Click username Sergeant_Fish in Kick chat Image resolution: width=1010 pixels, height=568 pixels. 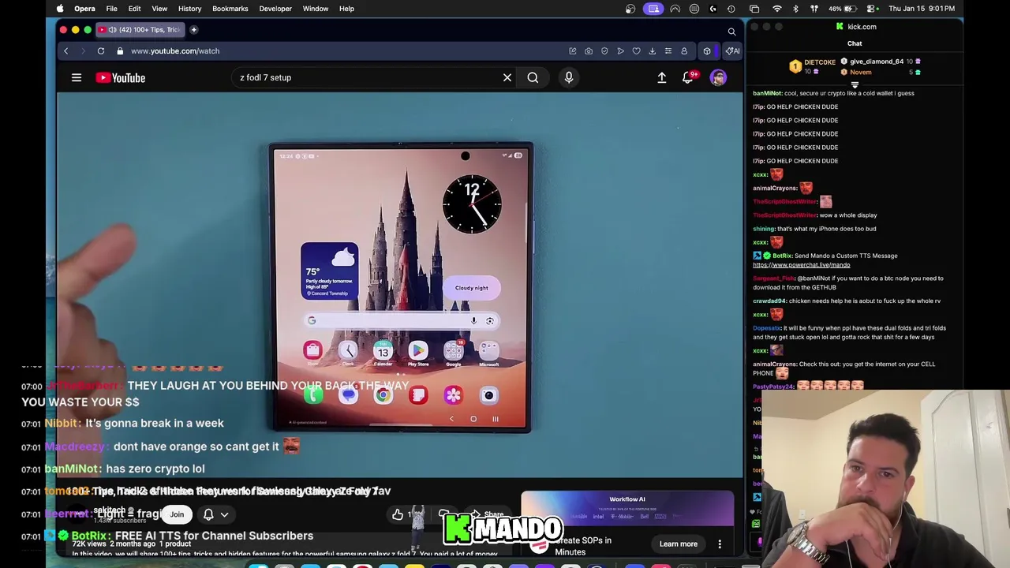774,278
